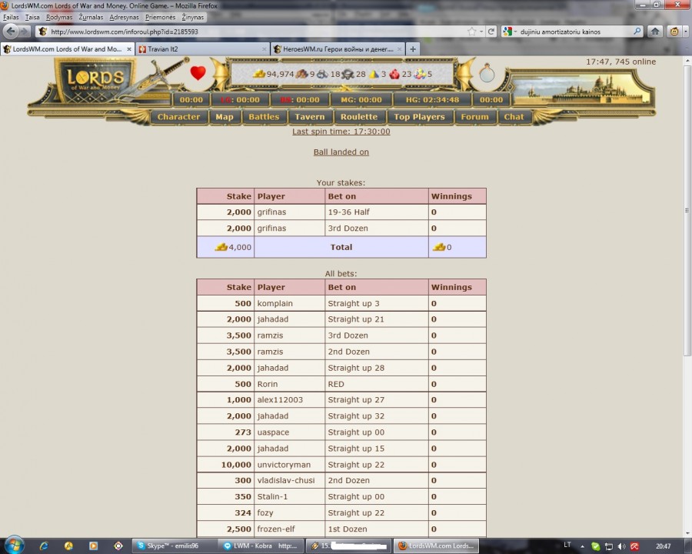Reload page using the refresh icon
Image resolution: width=692 pixels, height=554 pixels.
(491, 32)
